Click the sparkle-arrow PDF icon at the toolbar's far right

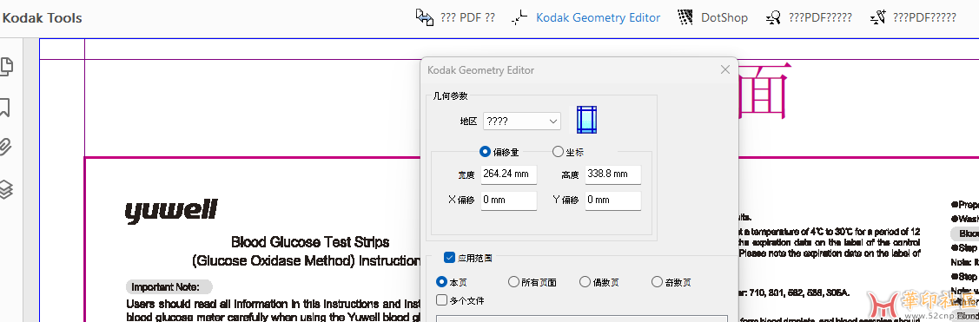[x=878, y=17]
